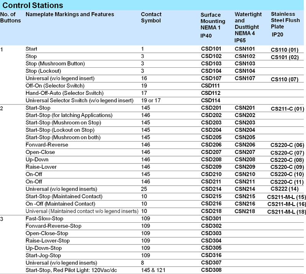The image size is (306, 274).
Task: Select part number CSD102
Action: (x=211, y=56)
